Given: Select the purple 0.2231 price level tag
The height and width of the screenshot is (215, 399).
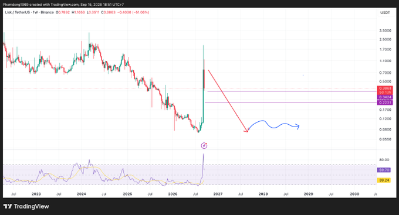Looking at the screenshot, I should (385, 103).
